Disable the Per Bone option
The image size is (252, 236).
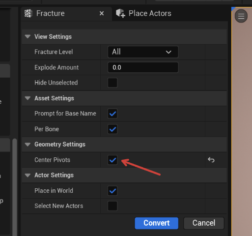[x=112, y=129]
